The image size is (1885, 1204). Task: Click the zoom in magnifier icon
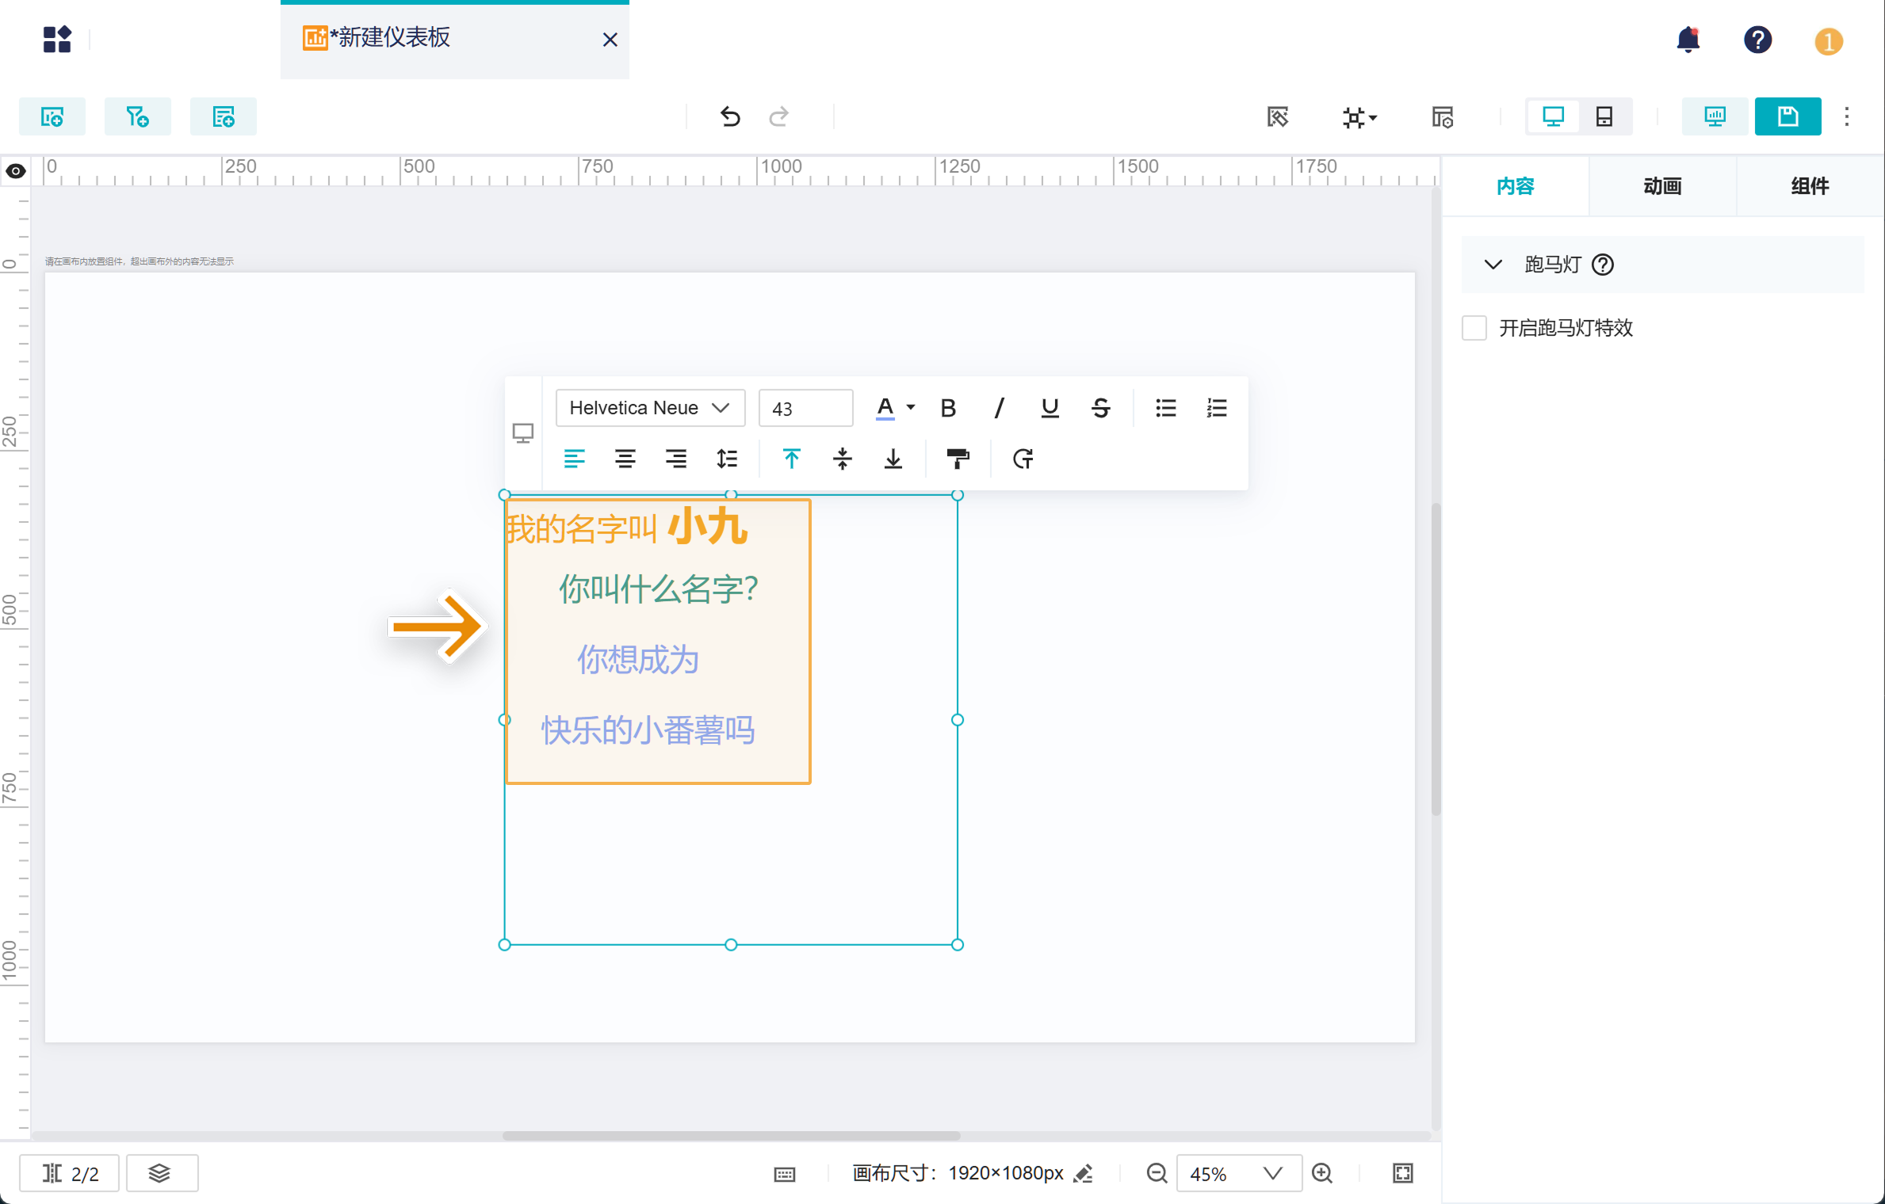pyautogui.click(x=1322, y=1173)
